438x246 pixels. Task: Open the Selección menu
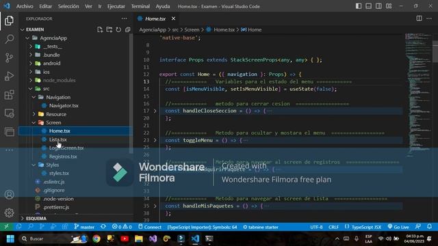tap(68, 6)
